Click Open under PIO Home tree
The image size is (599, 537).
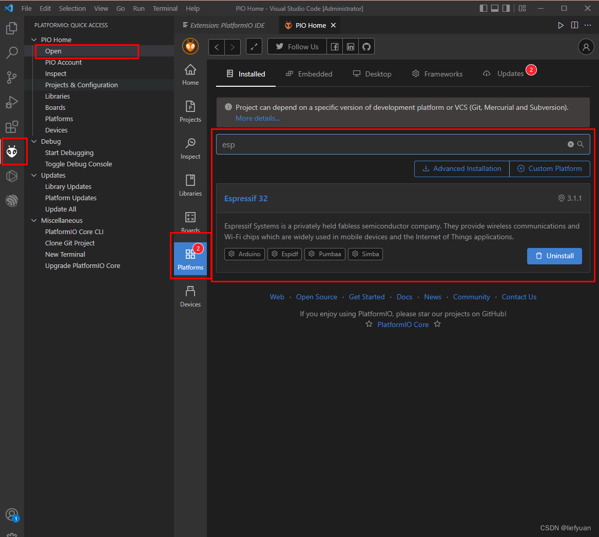[53, 51]
